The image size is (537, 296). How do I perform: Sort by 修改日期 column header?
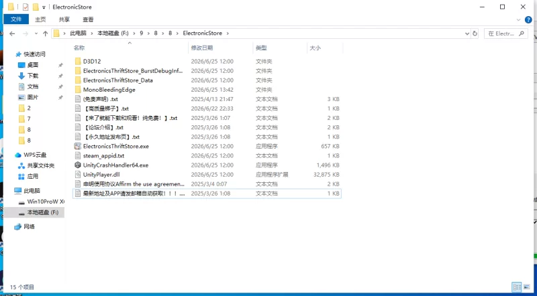[221, 48]
